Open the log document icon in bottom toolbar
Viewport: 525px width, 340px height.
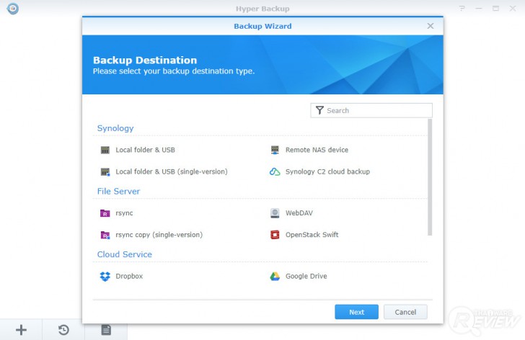106,330
